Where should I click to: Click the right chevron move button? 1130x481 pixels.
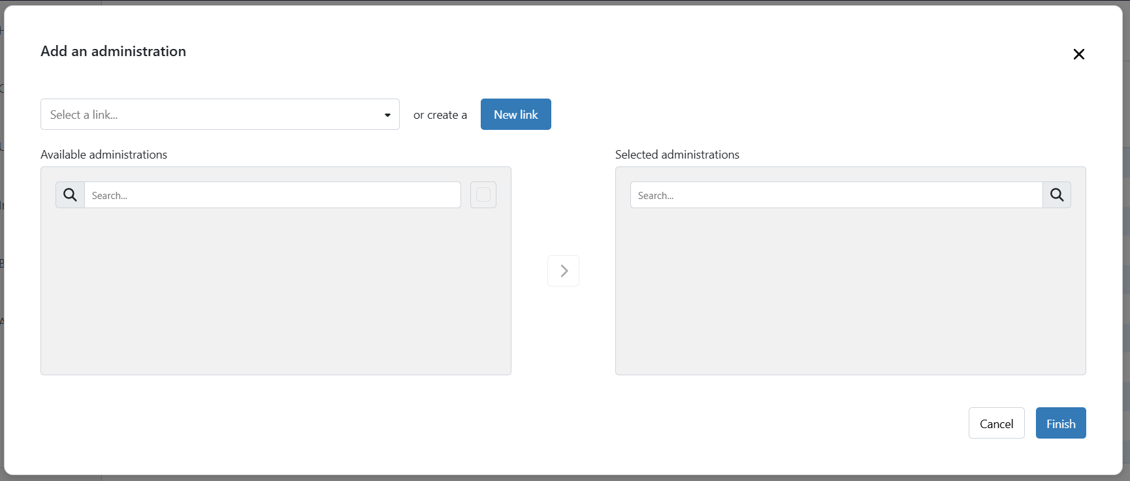click(x=563, y=271)
